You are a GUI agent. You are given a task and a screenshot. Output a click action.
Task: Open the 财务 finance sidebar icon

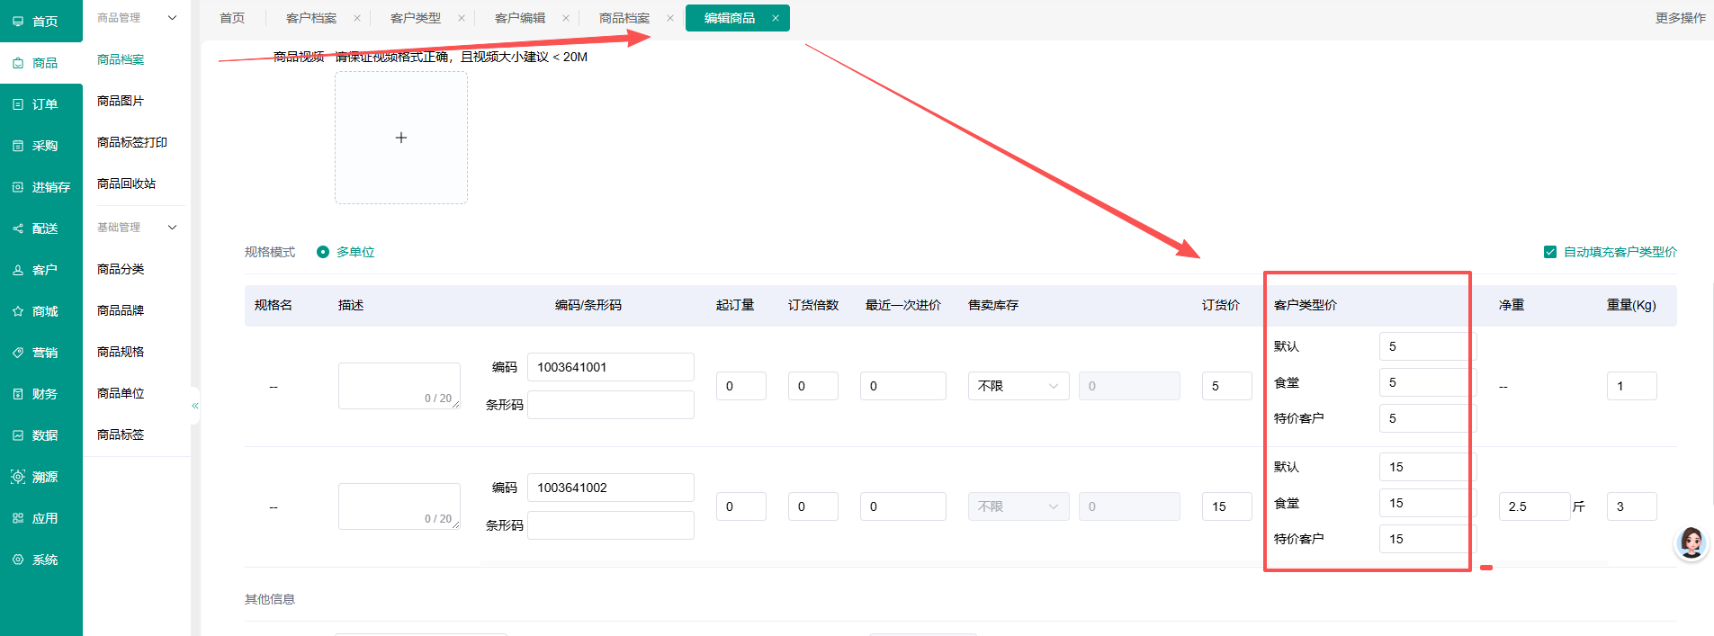point(18,394)
